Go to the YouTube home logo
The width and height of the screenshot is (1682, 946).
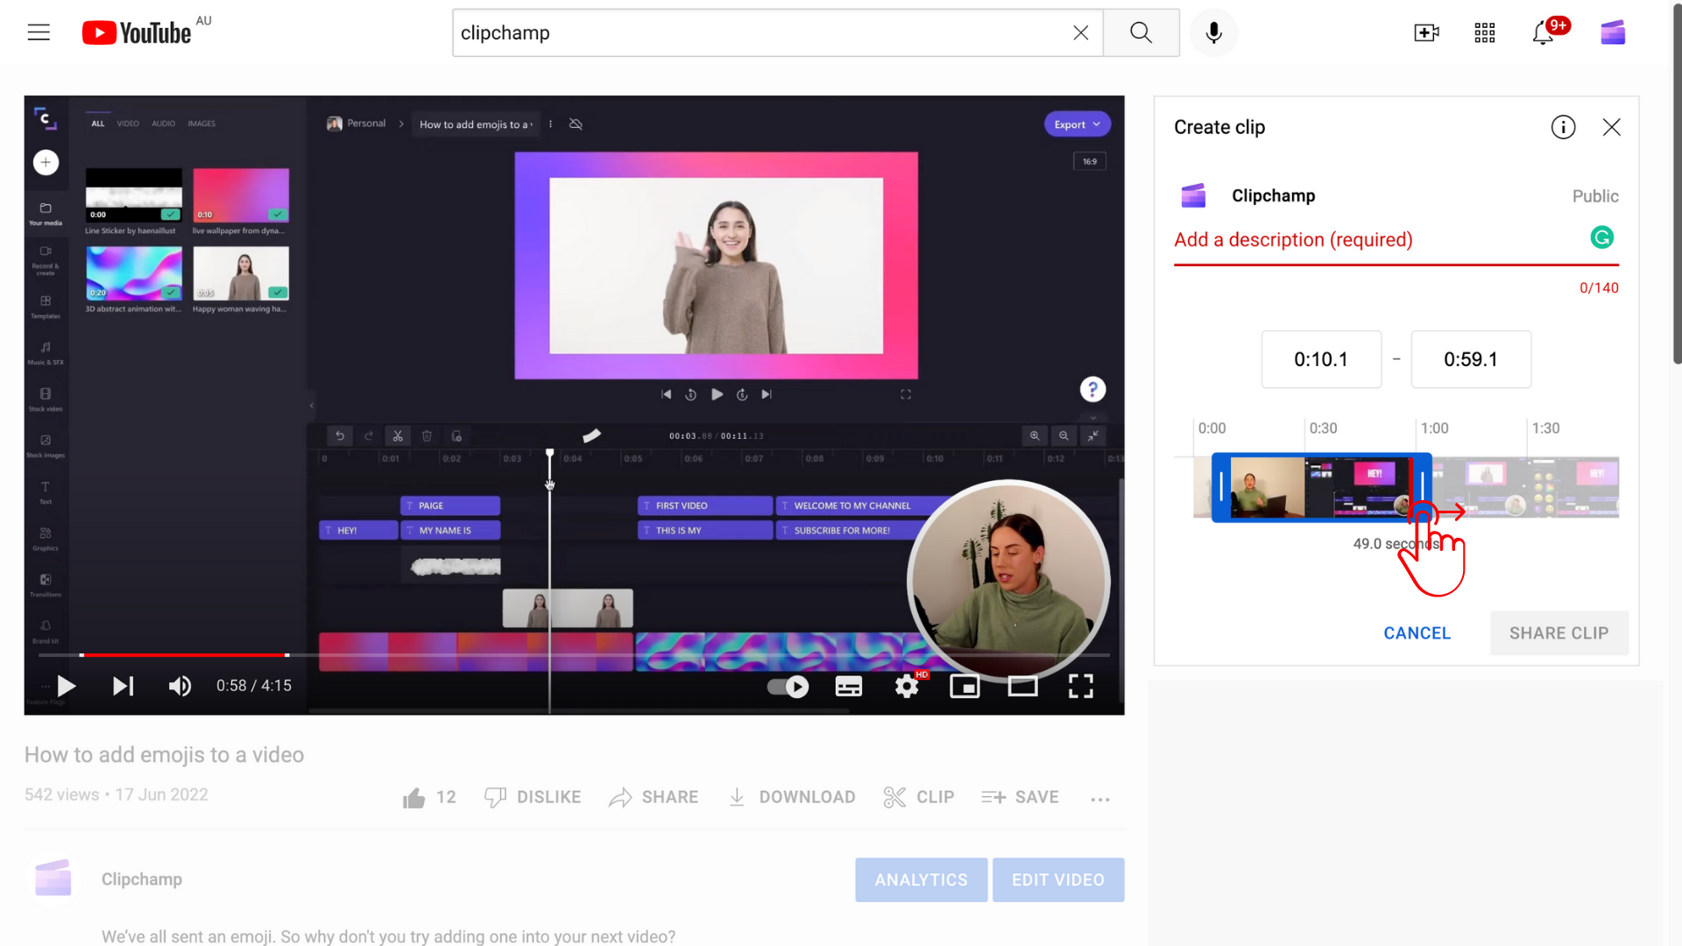tap(137, 32)
